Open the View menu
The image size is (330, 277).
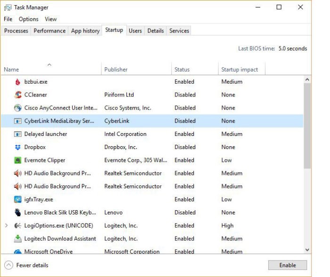click(x=51, y=19)
